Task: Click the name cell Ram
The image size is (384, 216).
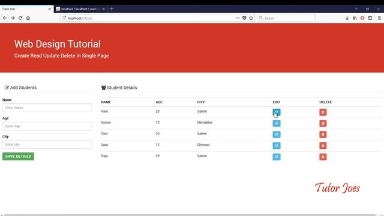Action: point(104,111)
